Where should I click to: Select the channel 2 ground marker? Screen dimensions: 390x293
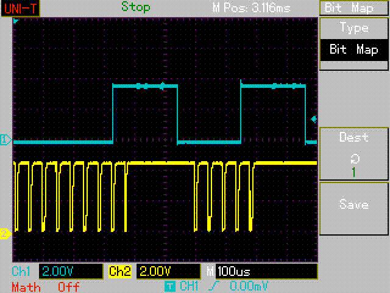click(x=5, y=234)
